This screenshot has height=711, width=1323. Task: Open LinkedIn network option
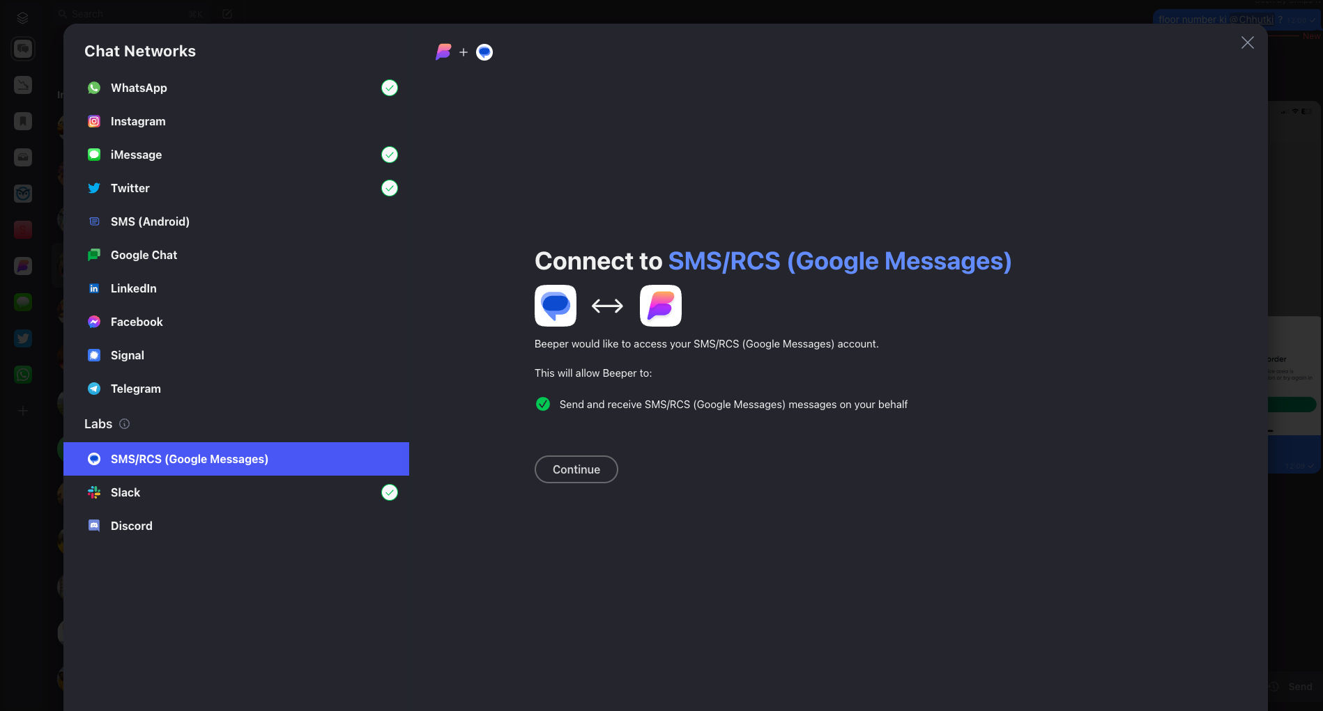click(236, 288)
